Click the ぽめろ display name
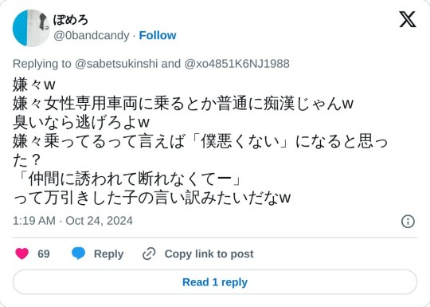Viewport: 430px width, 307px height. (71, 20)
